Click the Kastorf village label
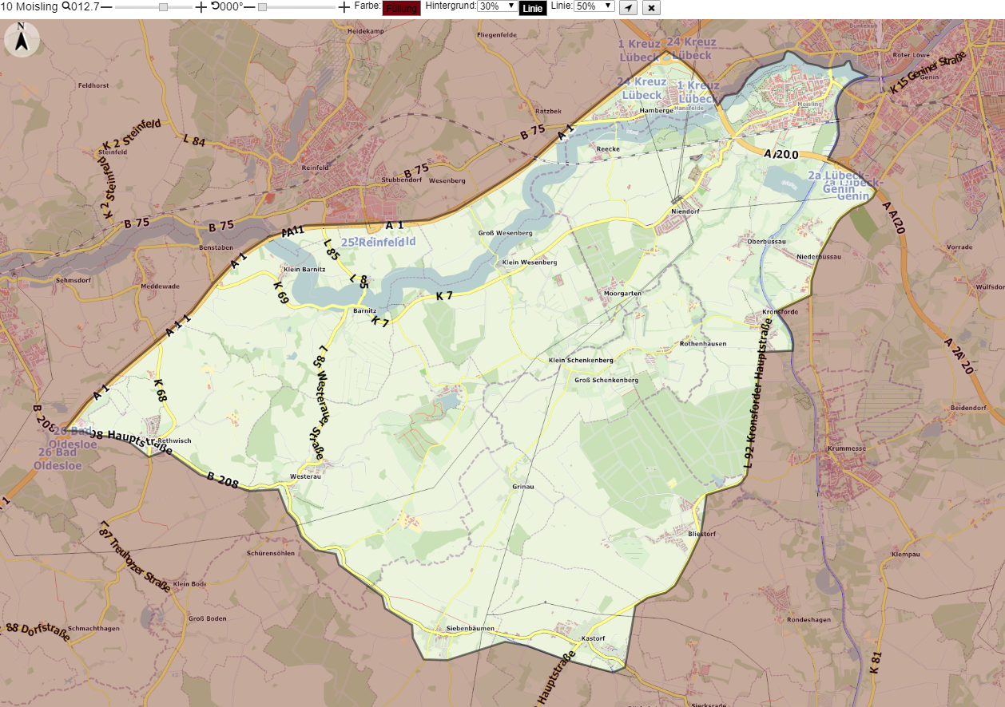The height and width of the screenshot is (707, 1005). tap(594, 638)
